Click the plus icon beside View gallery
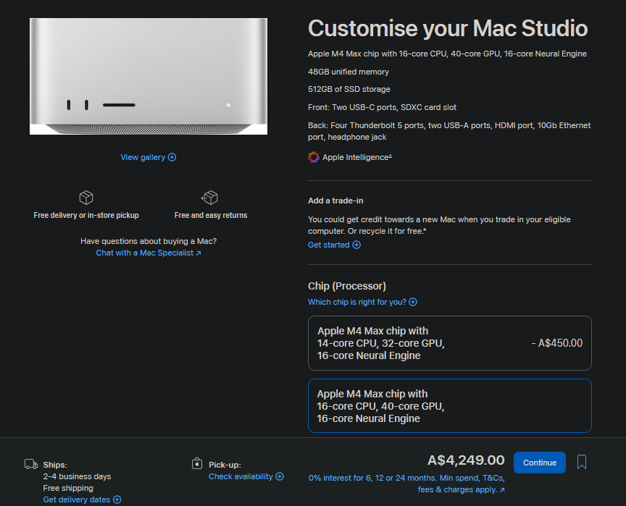Screen dimensions: 626x506 [x=172, y=157]
